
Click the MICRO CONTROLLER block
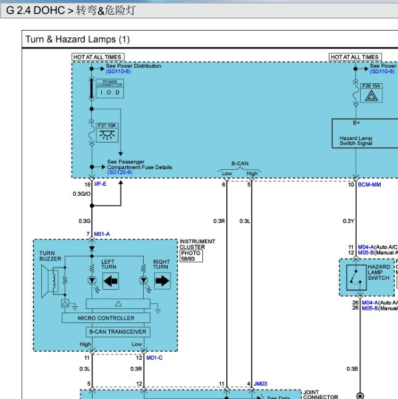pyautogui.click(x=106, y=318)
